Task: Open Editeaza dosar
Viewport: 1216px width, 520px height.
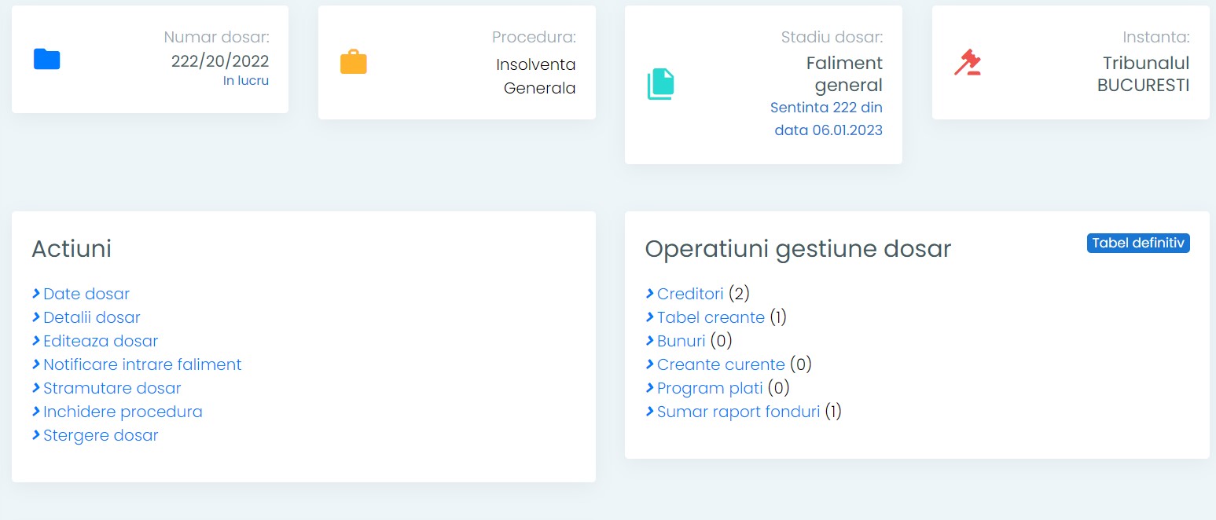Action: 101,340
